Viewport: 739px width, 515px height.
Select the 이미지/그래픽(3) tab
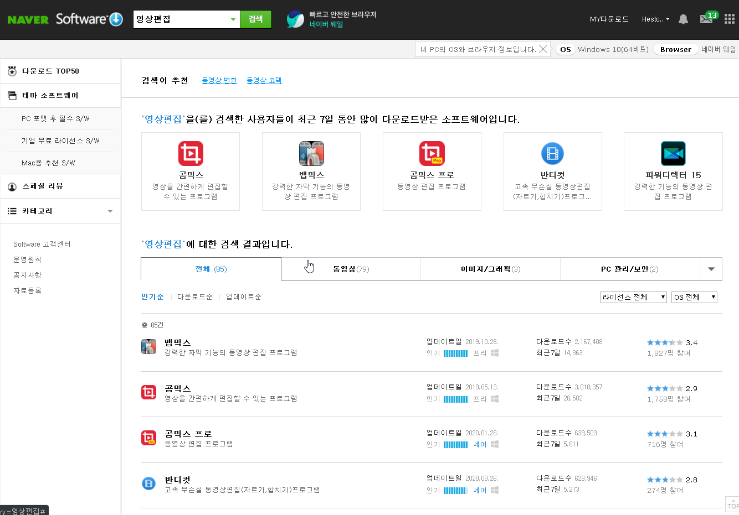(x=491, y=269)
